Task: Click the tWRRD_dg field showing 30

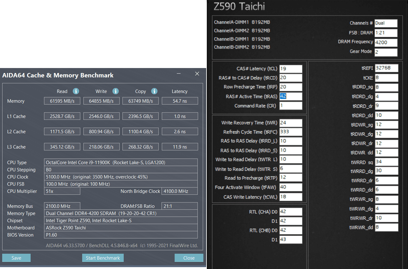Action: [x=387, y=171]
